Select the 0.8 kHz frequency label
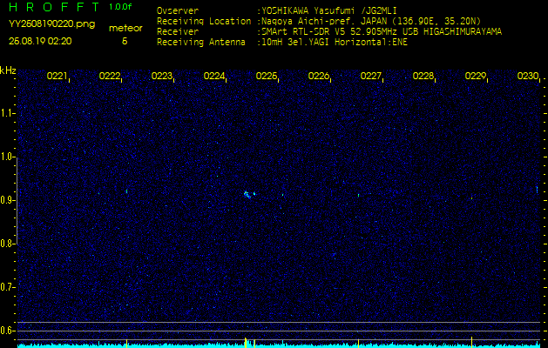Viewport: 548px width, 348px height. (7, 244)
